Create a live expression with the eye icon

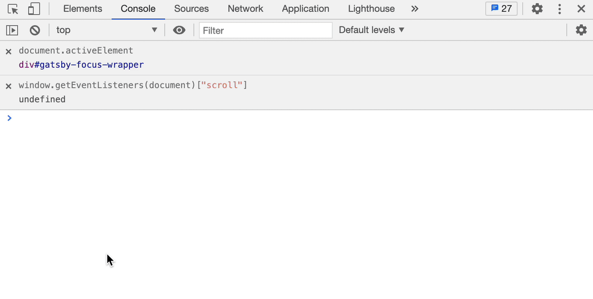tap(179, 30)
